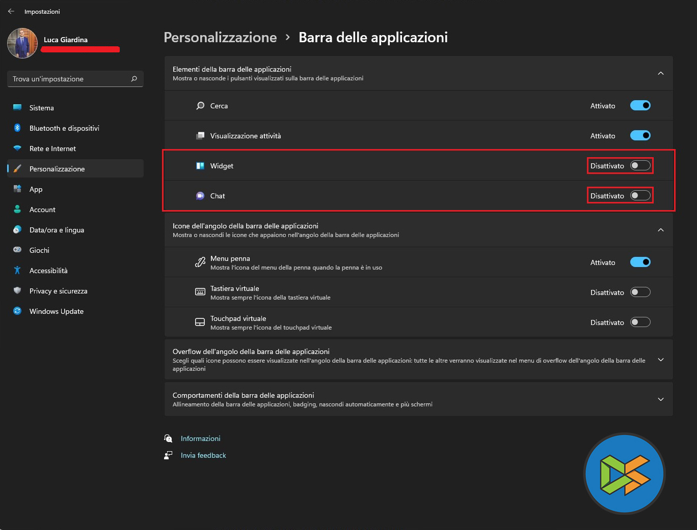This screenshot has height=530, width=697.
Task: Click the Trova un'impostazione search field
Action: pyautogui.click(x=69, y=79)
